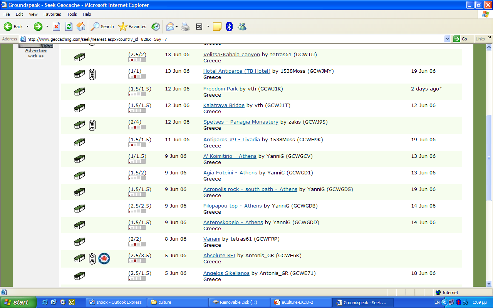Screen dimensions: 493x308
Task: Open the Search toolbar button
Action: [102, 27]
